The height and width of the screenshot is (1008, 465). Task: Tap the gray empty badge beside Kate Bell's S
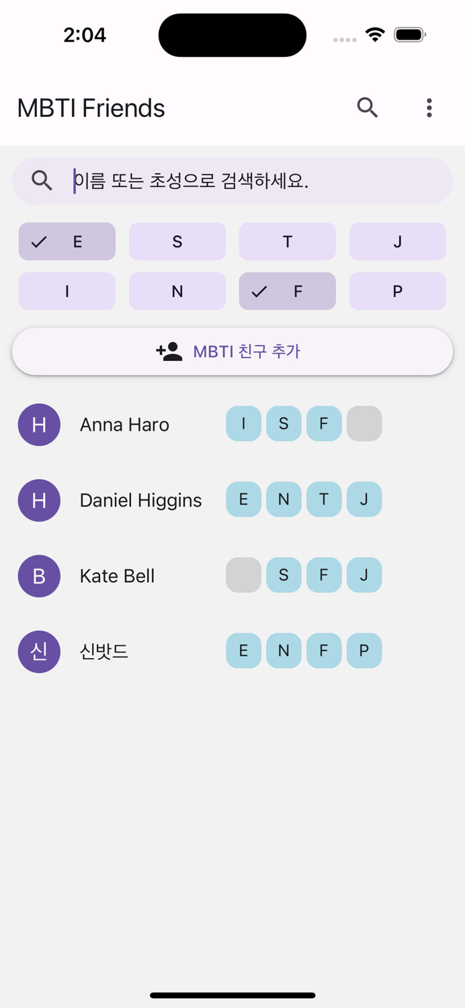tap(243, 575)
